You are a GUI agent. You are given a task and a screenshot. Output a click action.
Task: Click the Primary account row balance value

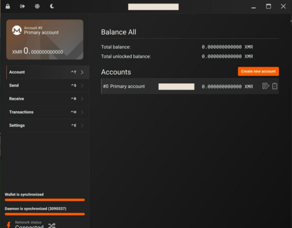coord(228,87)
